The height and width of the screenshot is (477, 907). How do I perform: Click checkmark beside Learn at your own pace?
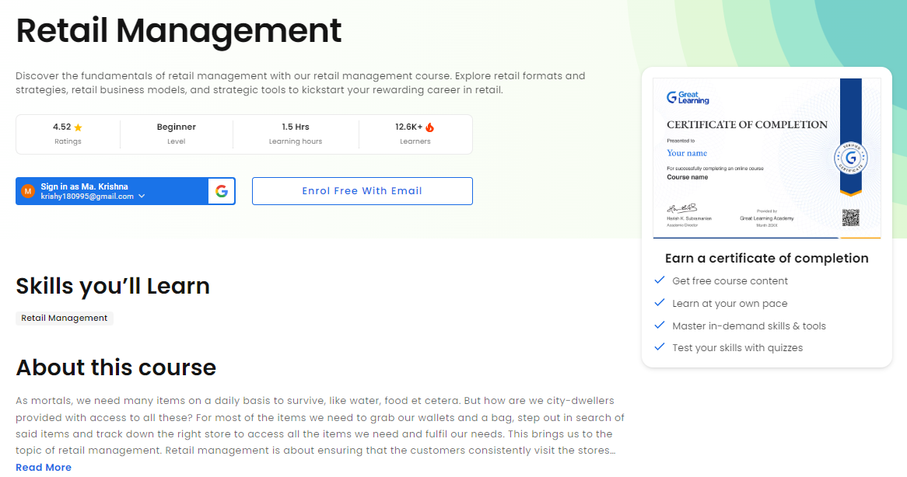[660, 303]
